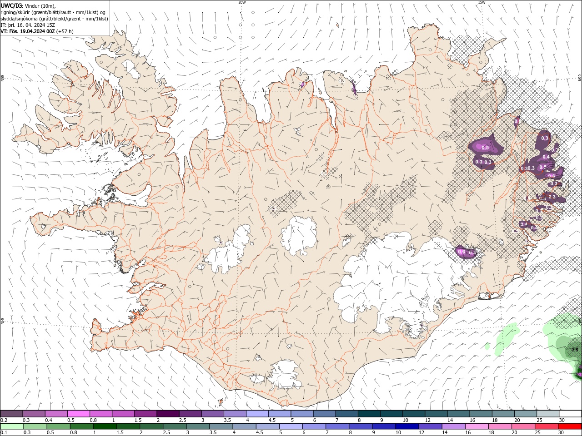Select the 25 crimson swatch in lower legend row
The image size is (582, 436).
click(547, 426)
